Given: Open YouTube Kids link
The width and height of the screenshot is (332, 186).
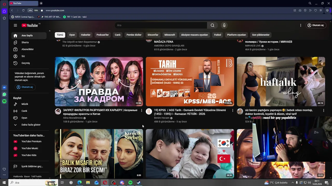Looking at the screenshot, I should 29,155.
